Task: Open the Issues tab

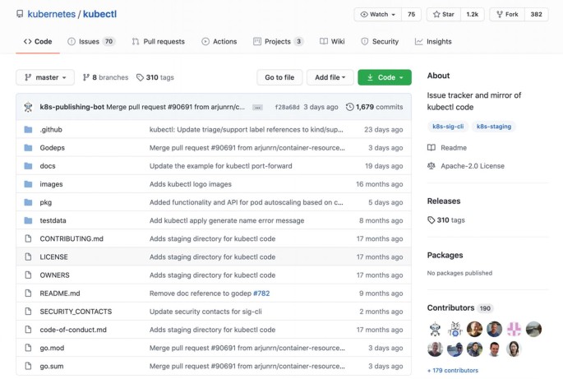Action: click(91, 42)
